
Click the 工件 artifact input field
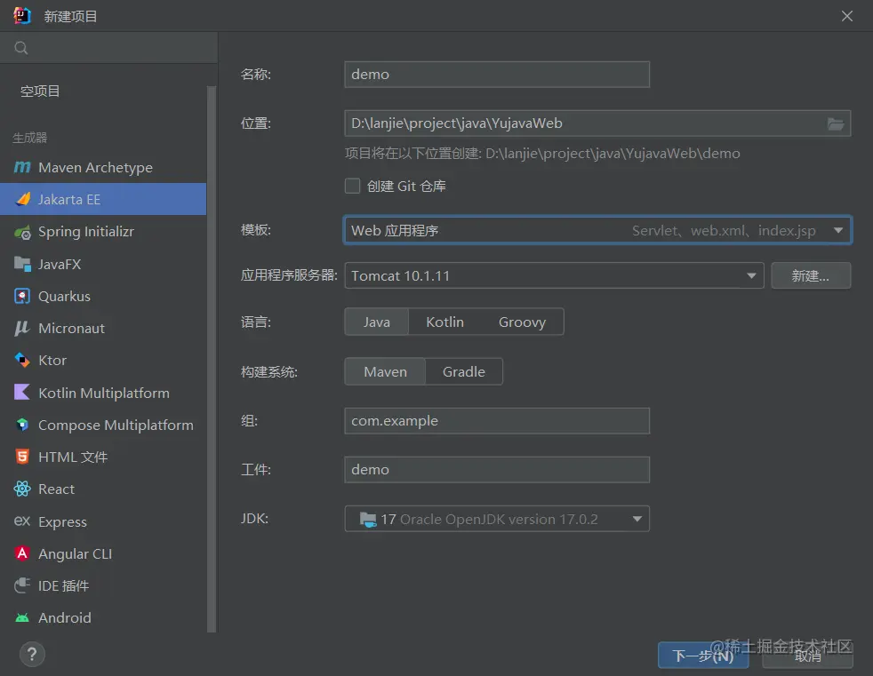(497, 470)
